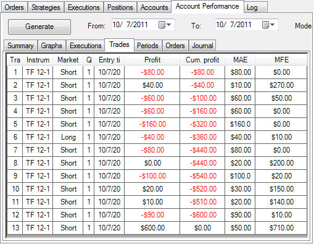Select the -$320.00 cumulative profit cell
Viewport: 314px width, 244px height.
pos(202,124)
